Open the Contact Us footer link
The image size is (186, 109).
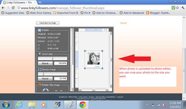coord(63,97)
